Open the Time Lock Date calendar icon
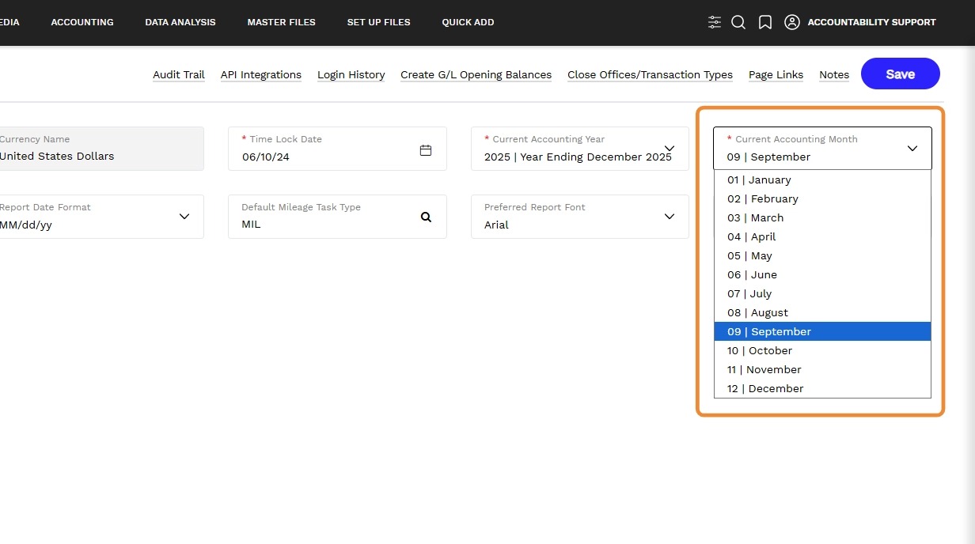Viewport: 975px width, 544px height. 426,150
